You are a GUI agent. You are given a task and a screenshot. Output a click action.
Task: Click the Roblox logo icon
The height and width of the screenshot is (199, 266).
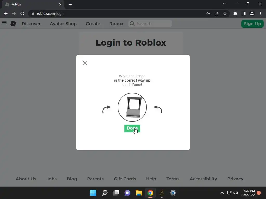click(x=13, y=24)
